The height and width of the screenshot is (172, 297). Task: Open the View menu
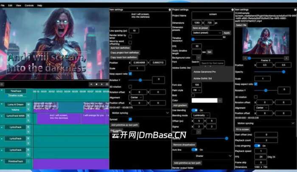point(18,5)
